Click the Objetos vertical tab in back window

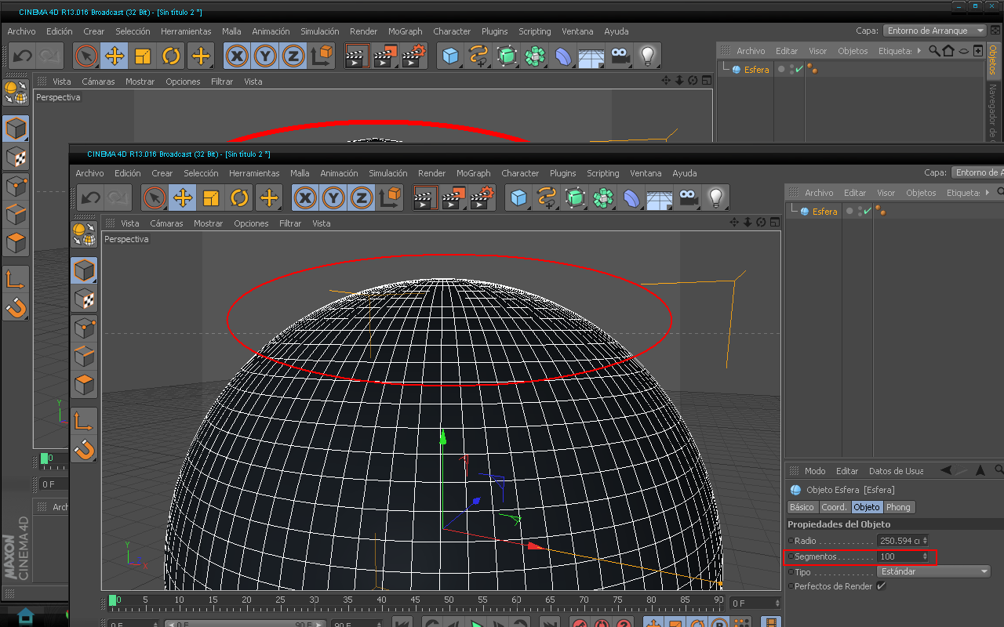(x=992, y=60)
